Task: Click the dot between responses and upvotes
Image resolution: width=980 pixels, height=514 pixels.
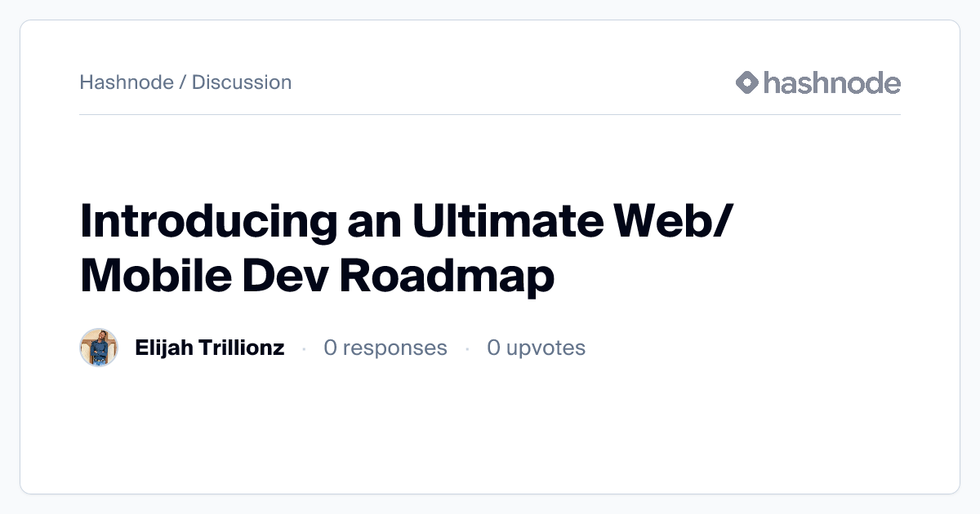Action: click(x=467, y=348)
